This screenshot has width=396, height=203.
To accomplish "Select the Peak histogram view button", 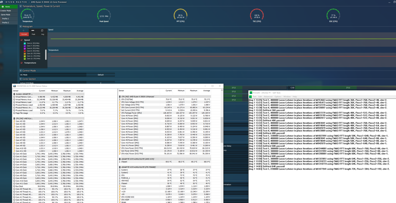I will (33, 34).
